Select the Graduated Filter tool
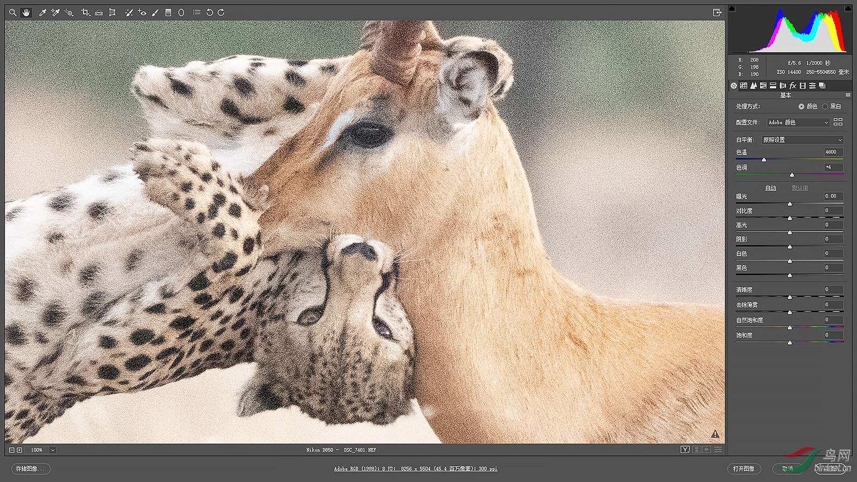Image resolution: width=857 pixels, height=482 pixels. coord(168,12)
